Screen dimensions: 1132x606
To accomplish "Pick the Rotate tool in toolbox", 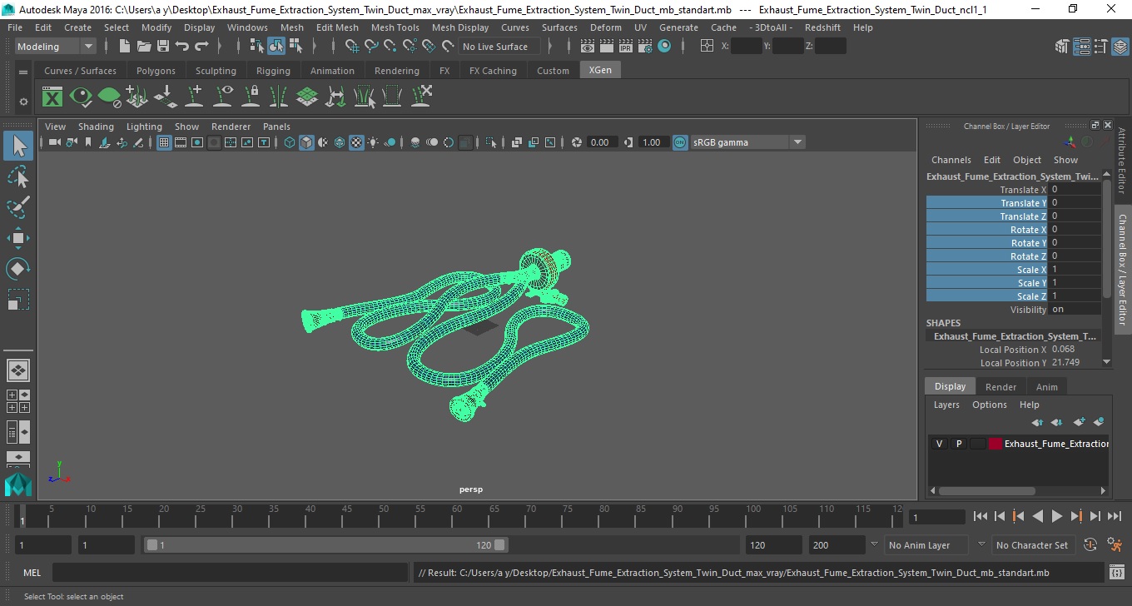I will [18, 269].
